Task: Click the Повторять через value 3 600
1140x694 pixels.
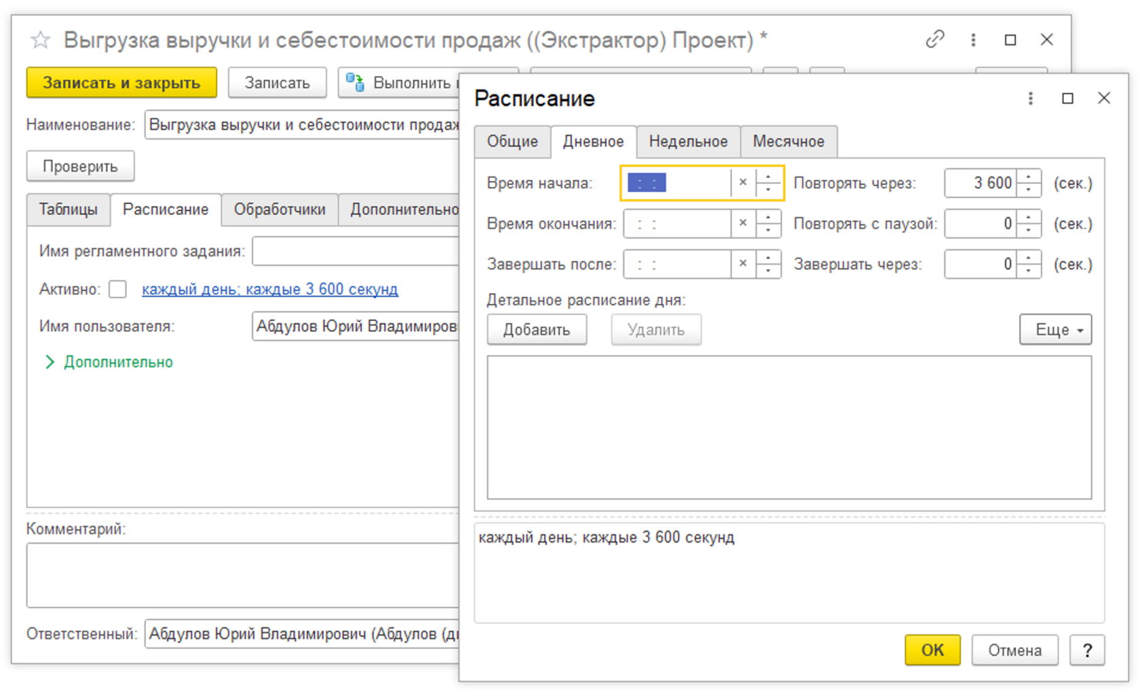Action: tap(981, 182)
